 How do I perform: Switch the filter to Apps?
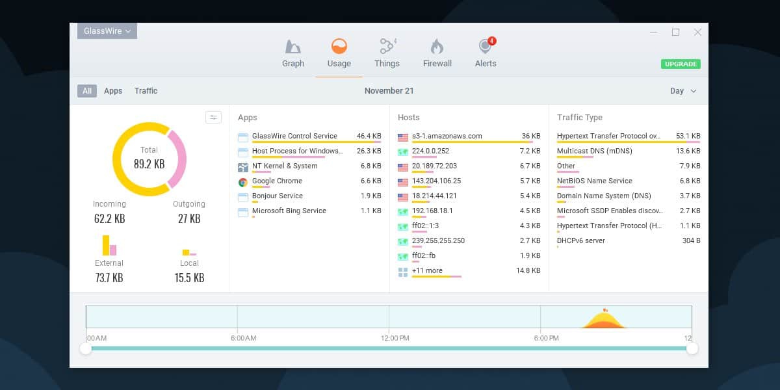113,91
